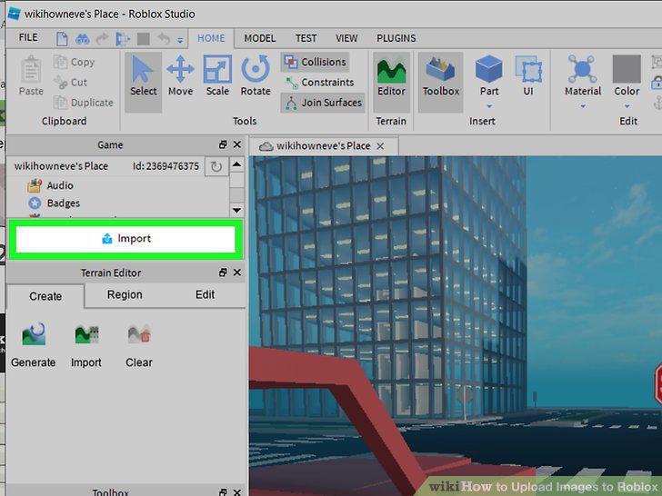Click the Duplicate button
Viewport: 662px width, 496px height.
click(84, 103)
